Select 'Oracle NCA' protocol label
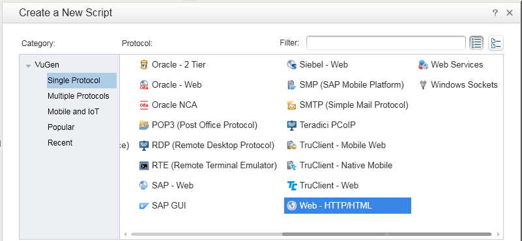 (175, 105)
